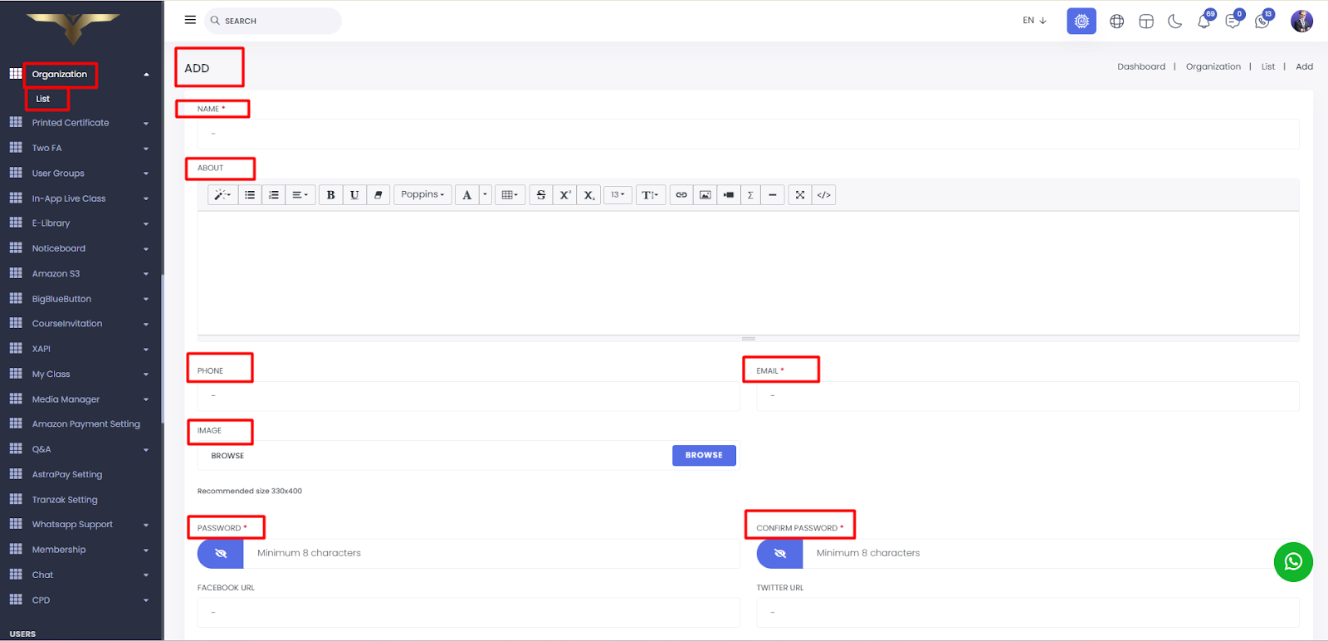1328x641 pixels.
Task: Insert picture via editor image icon
Action: pos(705,195)
